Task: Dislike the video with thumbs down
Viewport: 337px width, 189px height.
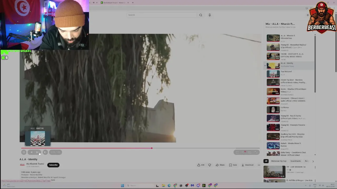Action: (210, 165)
